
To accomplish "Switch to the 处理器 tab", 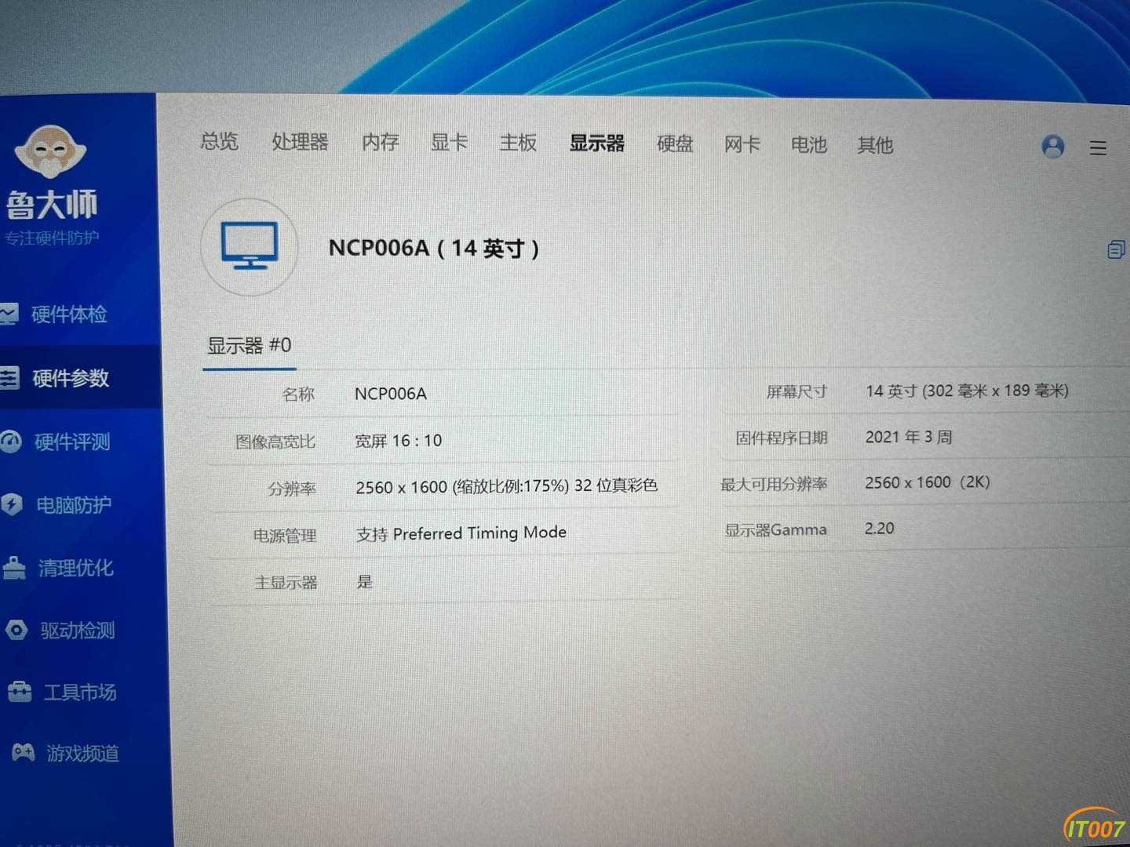I will coord(300,142).
